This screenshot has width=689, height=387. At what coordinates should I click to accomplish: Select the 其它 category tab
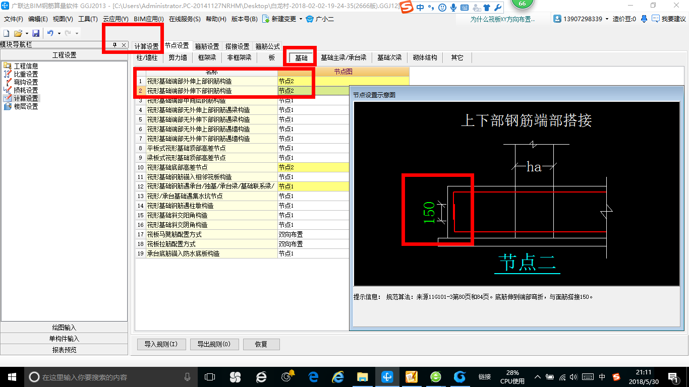[457, 57]
